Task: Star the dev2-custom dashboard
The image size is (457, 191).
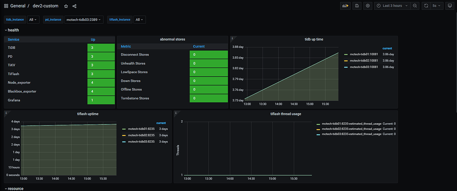Action: [x=66, y=6]
